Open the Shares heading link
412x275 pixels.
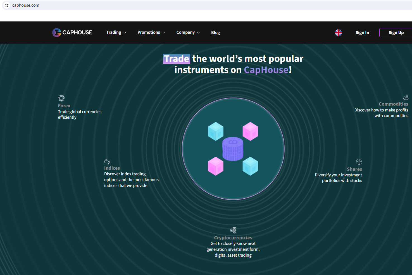pos(354,169)
